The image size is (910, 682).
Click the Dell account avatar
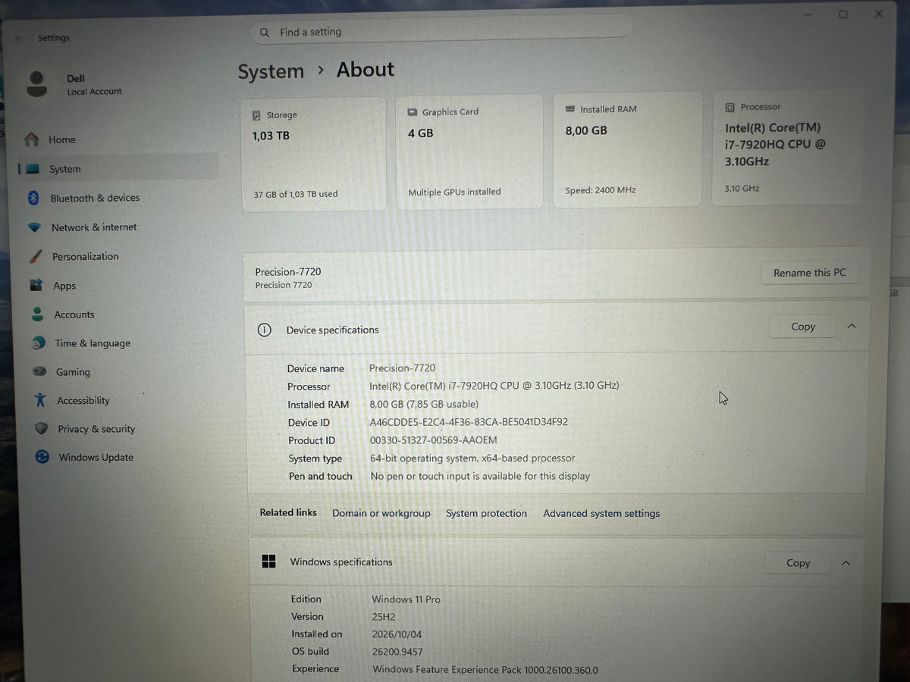36,84
